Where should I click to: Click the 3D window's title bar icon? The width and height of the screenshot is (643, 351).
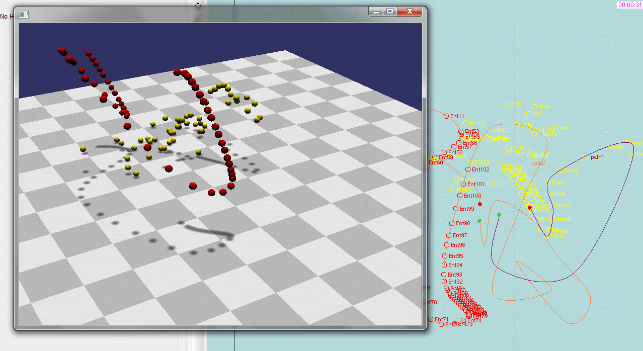click(x=24, y=14)
